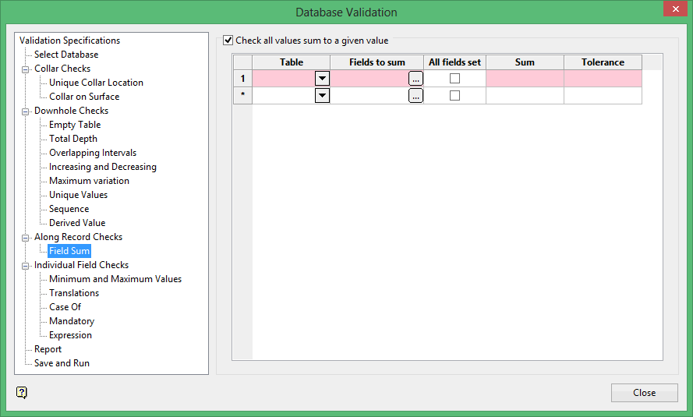Image resolution: width=693 pixels, height=417 pixels.
Task: Click the new row Fields to sum ellipsis button
Action: tap(415, 95)
